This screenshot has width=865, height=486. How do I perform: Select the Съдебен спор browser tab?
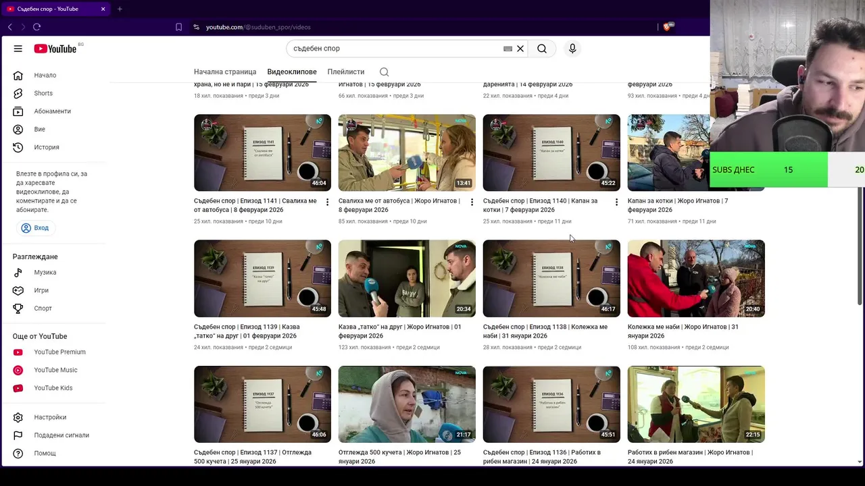pyautogui.click(x=54, y=9)
